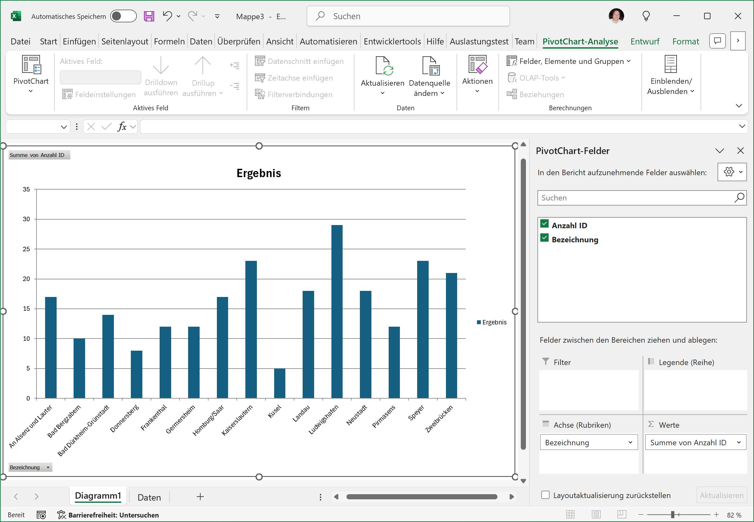The width and height of the screenshot is (754, 522).
Task: Enable Layoutaktualisierung zurückstellen checkbox
Action: pyautogui.click(x=545, y=495)
